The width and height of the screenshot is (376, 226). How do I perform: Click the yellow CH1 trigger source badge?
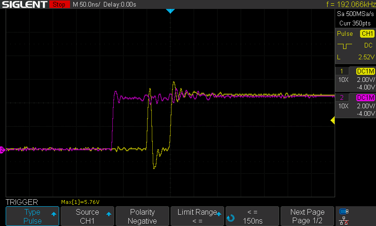click(x=367, y=33)
